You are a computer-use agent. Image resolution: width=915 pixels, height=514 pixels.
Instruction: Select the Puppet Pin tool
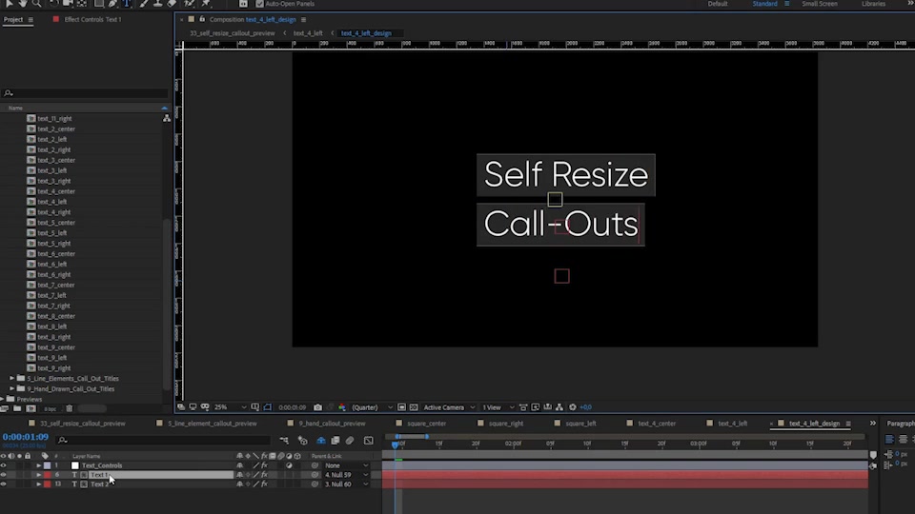tap(206, 4)
